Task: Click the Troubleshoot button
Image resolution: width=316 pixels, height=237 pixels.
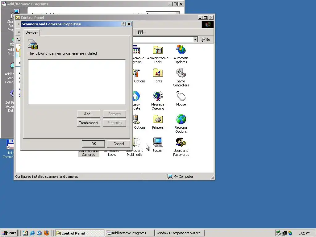Action: point(89,123)
